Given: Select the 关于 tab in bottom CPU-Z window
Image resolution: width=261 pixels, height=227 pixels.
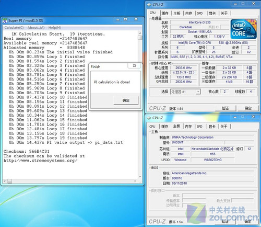Looking at the screenshot, I should tap(224, 127).
